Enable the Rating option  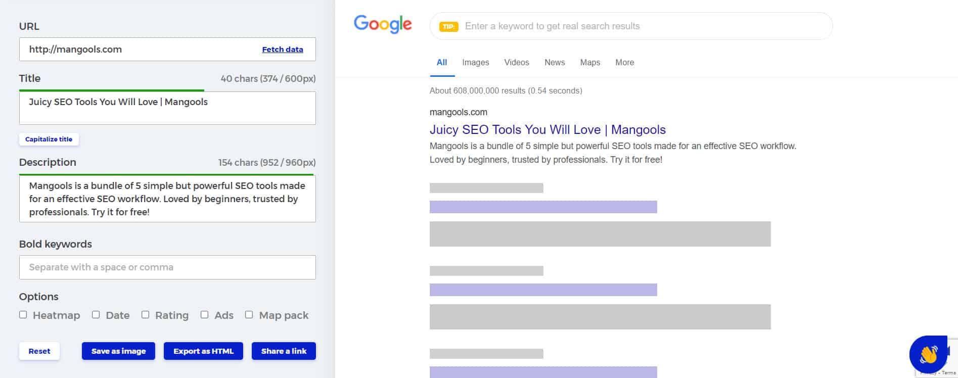[146, 315]
